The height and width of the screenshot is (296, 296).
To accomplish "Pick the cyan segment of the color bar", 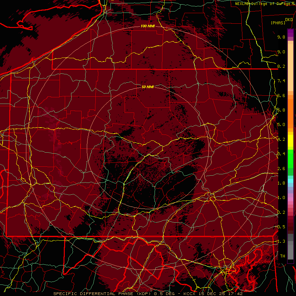I will (290, 181).
